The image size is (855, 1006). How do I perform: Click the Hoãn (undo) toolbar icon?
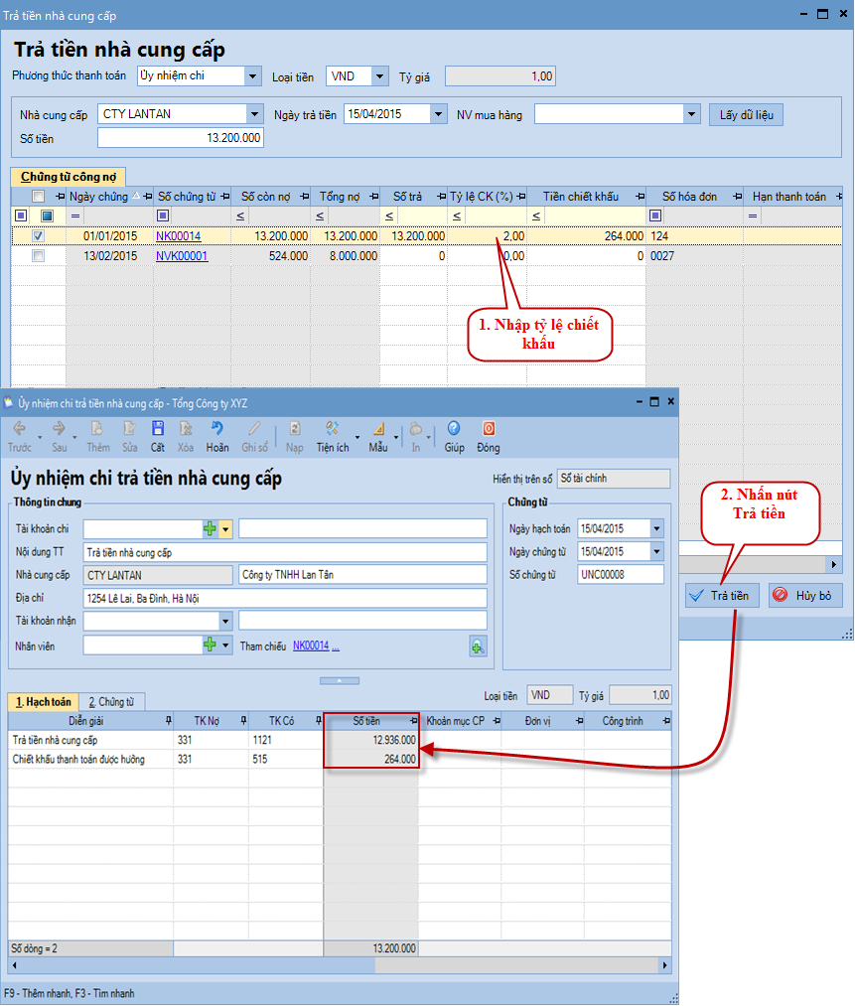[217, 435]
